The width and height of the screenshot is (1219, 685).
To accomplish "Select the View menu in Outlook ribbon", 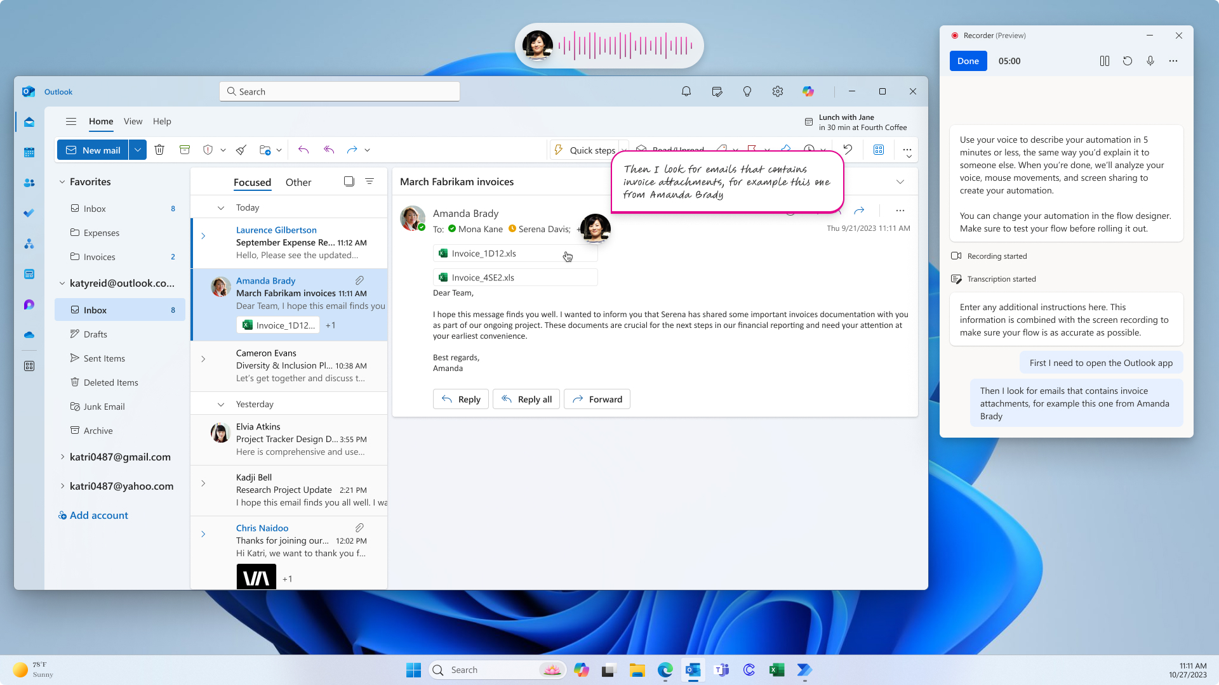I will tap(132, 121).
